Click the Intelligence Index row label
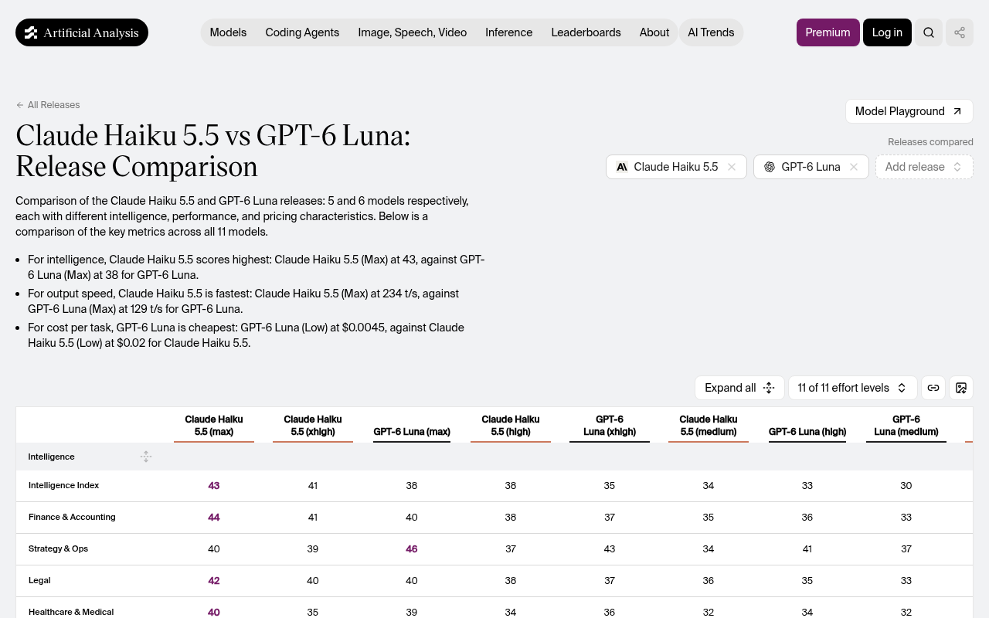Image resolution: width=989 pixels, height=618 pixels. [x=64, y=485]
